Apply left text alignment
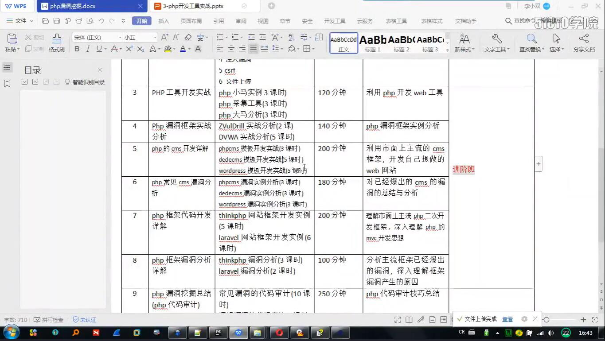Image resolution: width=605 pixels, height=341 pixels. coord(220,49)
